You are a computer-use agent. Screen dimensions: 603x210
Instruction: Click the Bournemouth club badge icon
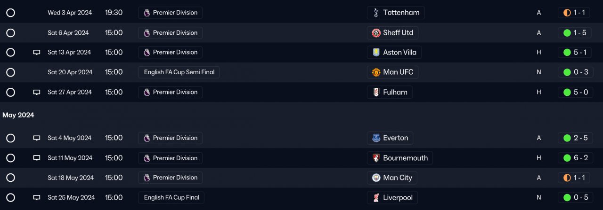click(x=376, y=158)
